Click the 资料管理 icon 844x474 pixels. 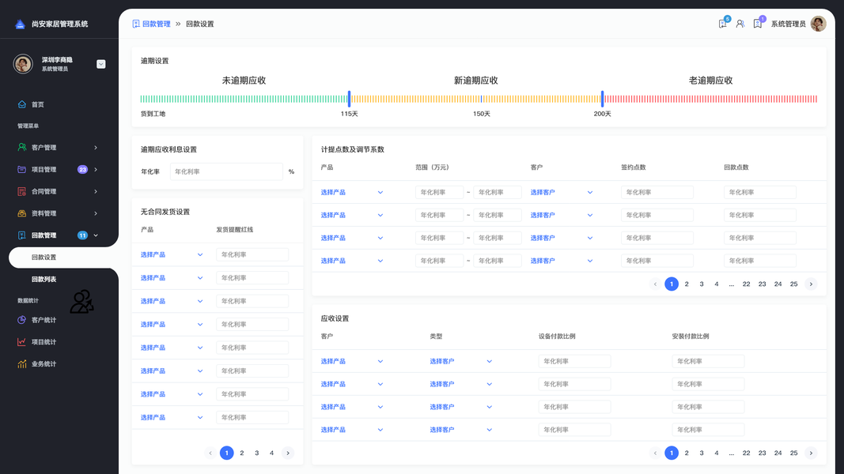pos(21,213)
